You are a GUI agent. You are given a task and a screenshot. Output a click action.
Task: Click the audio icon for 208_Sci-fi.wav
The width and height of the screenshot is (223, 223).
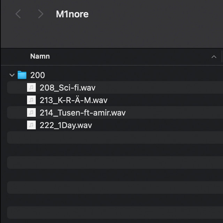(x=31, y=87)
